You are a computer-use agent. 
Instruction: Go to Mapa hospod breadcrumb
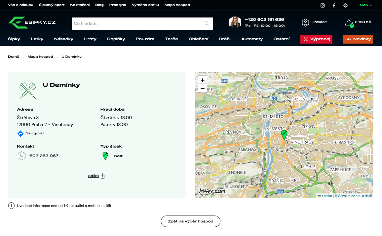(x=40, y=57)
